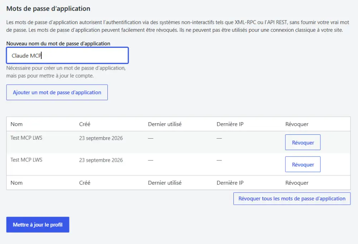Click Dernière IP label in table footer
358x244 pixels.
(x=230, y=183)
